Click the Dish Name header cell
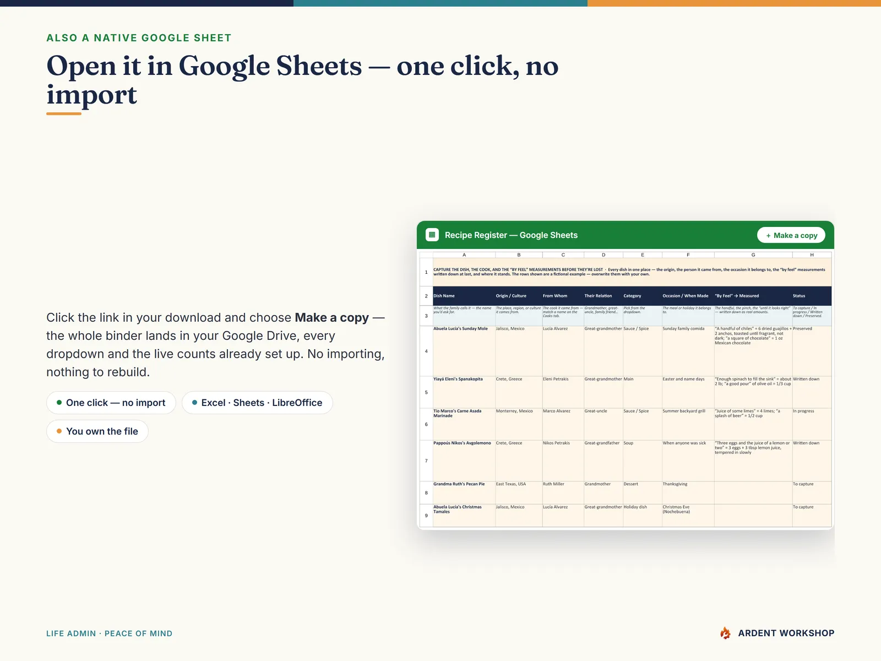 pos(464,296)
